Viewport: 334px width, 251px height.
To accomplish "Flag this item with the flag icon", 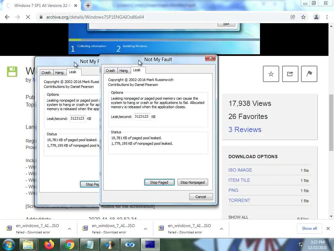I will [x=309, y=74].
